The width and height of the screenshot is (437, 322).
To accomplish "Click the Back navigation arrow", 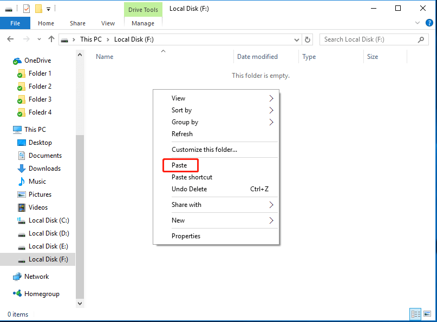I will (x=11, y=39).
